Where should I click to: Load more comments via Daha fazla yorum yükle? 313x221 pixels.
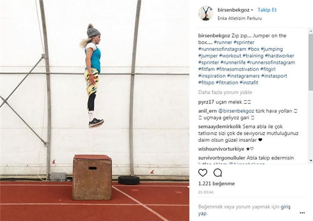225,92
